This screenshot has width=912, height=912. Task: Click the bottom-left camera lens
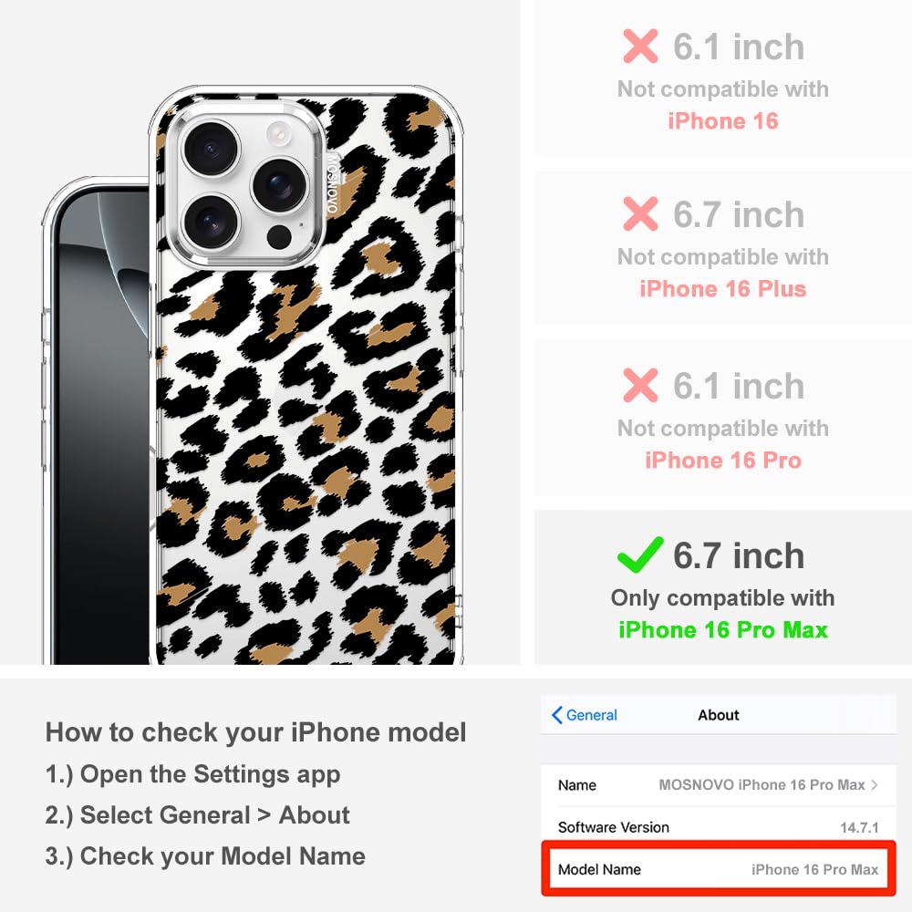pyautogui.click(x=211, y=223)
